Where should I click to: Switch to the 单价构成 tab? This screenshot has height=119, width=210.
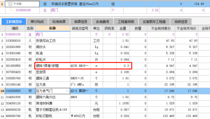pyautogui.click(x=37, y=21)
